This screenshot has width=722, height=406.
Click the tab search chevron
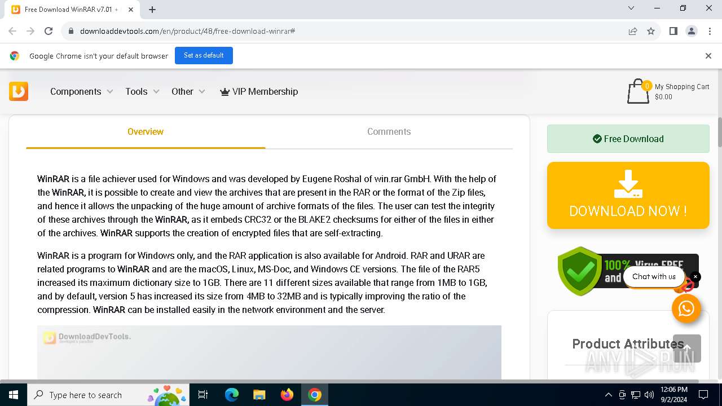tap(631, 8)
